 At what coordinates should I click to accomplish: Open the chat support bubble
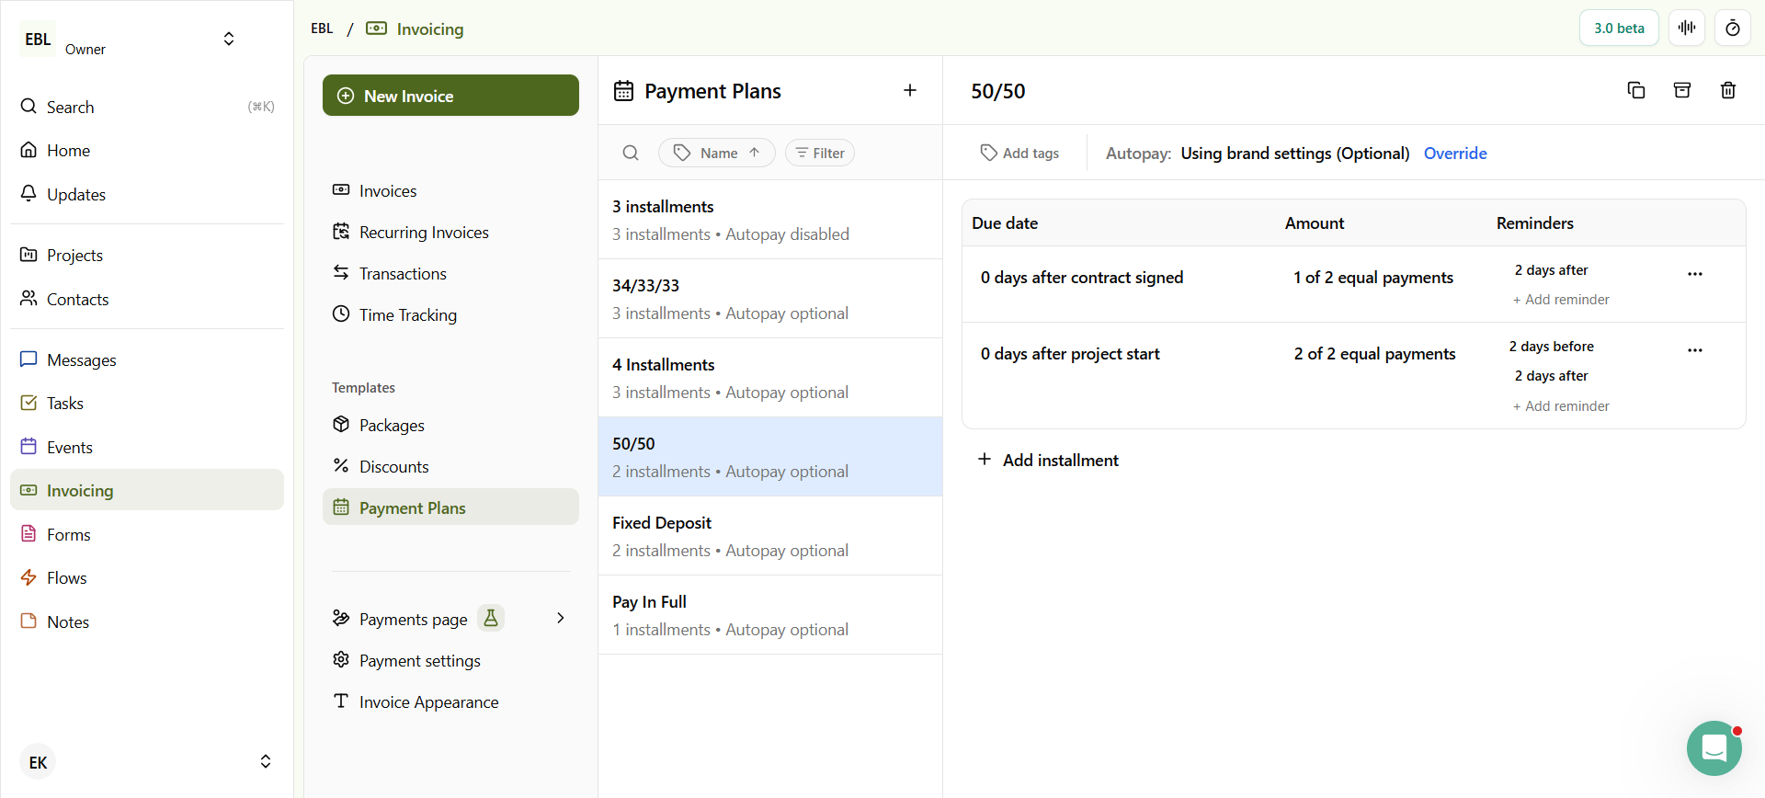(x=1714, y=748)
